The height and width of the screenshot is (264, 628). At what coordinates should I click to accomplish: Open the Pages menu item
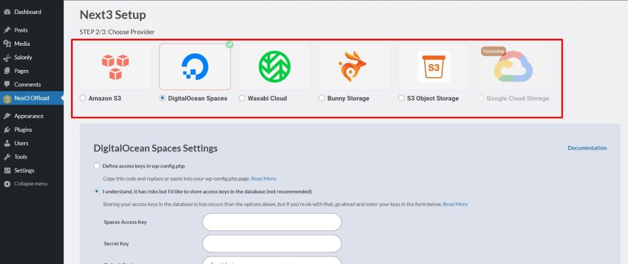(x=32, y=71)
